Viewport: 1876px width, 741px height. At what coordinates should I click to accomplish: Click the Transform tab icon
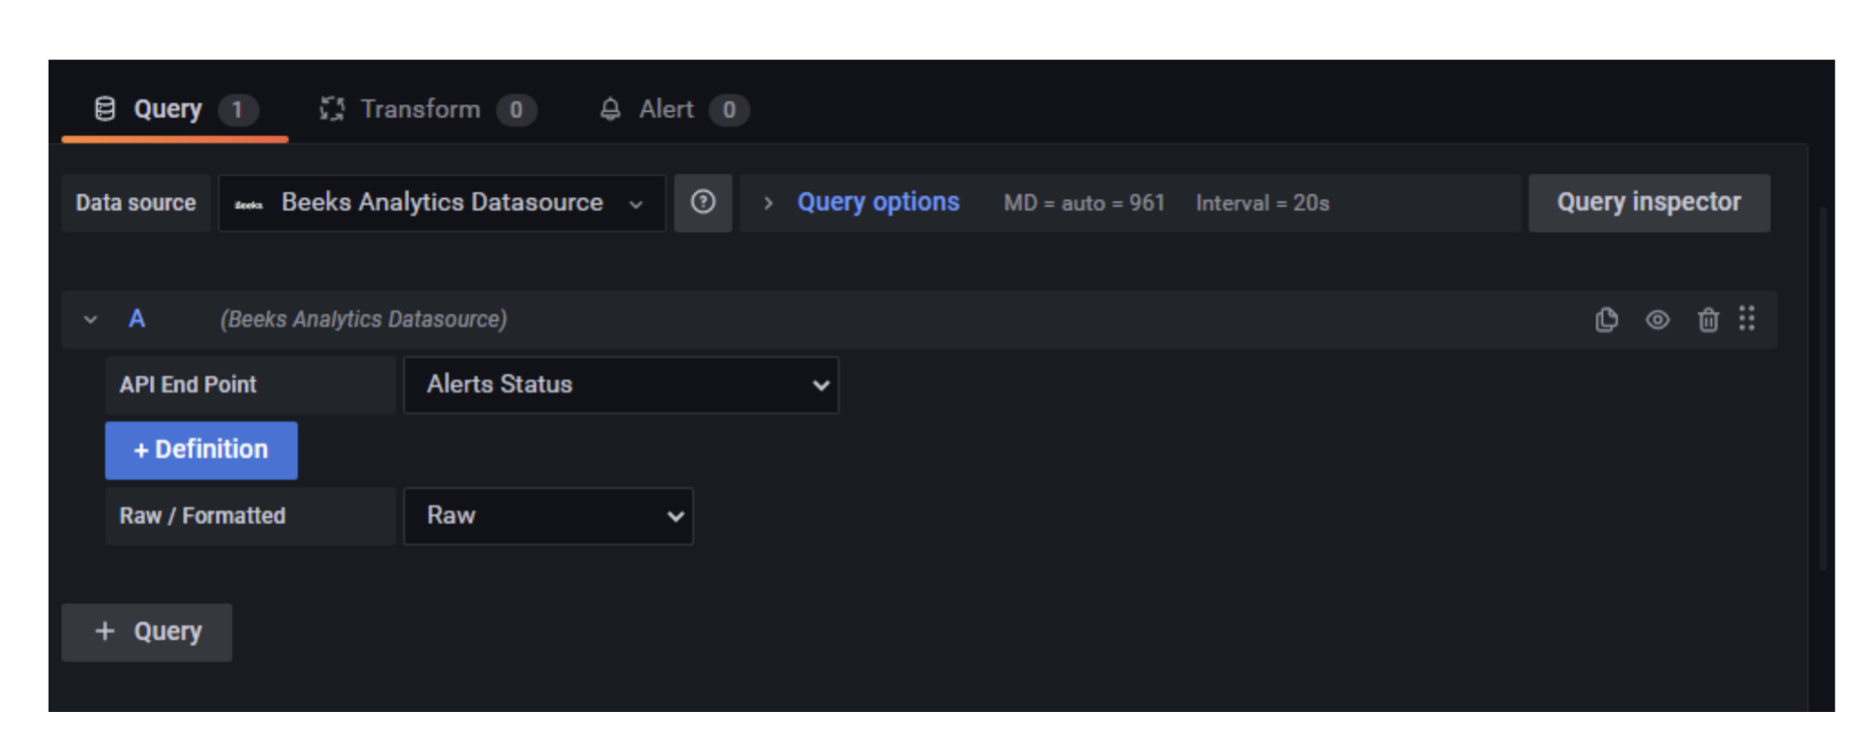332,110
